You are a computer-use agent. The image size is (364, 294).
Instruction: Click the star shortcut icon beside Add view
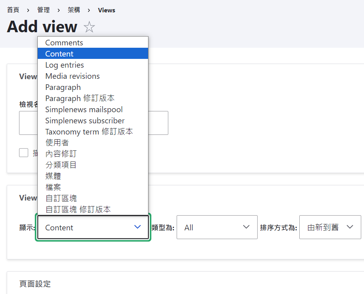(89, 27)
